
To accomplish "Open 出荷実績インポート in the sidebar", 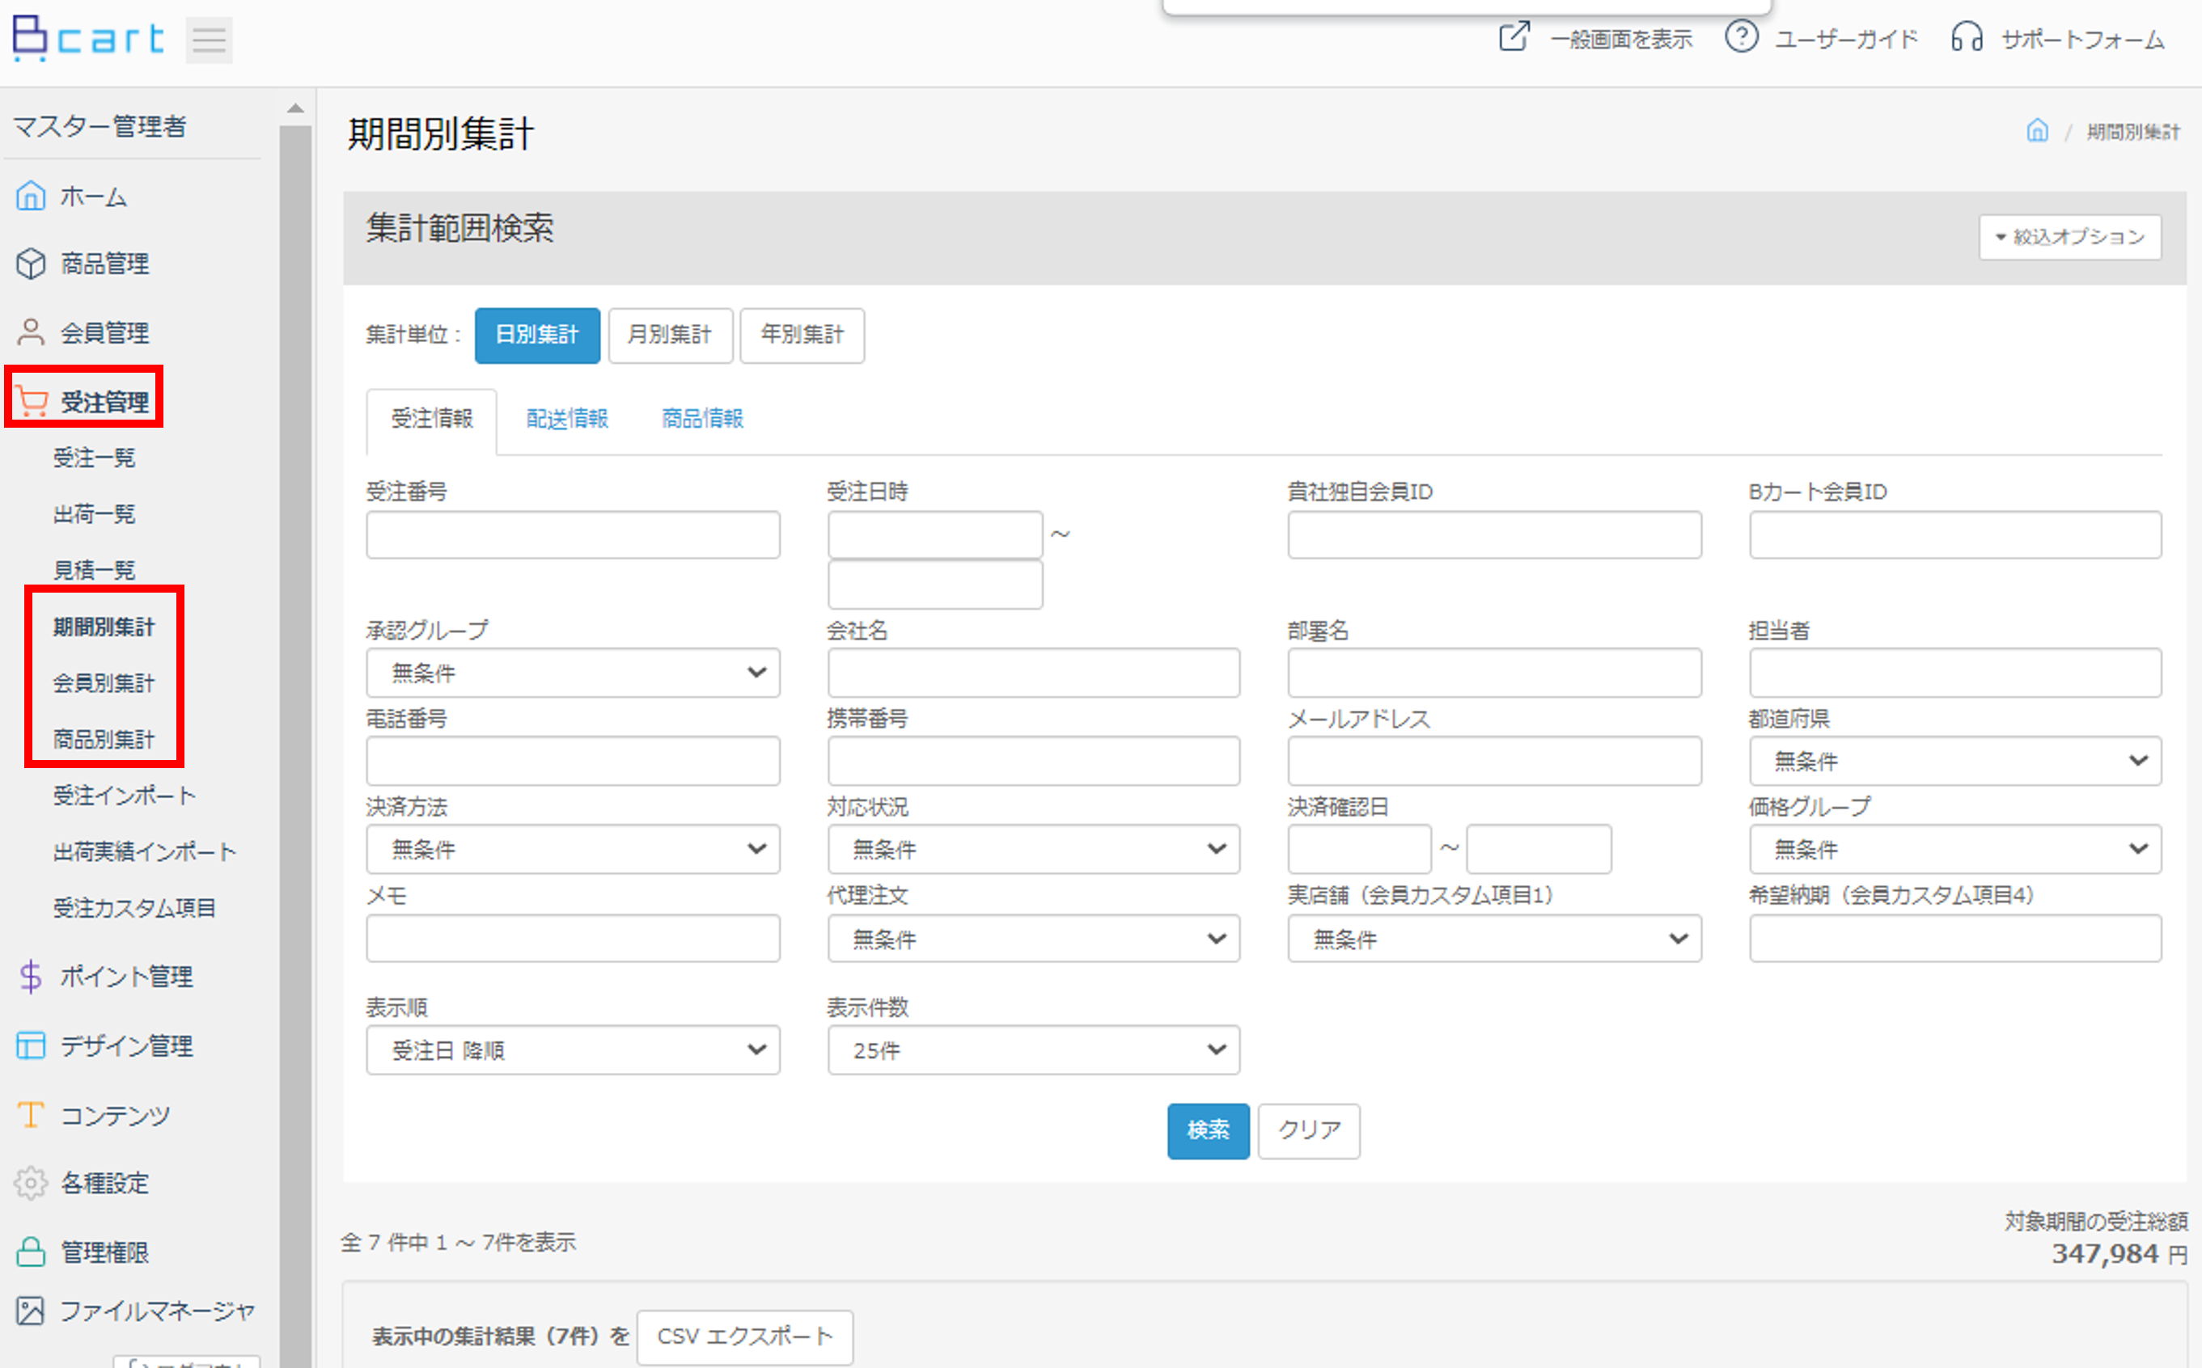I will [x=145, y=851].
